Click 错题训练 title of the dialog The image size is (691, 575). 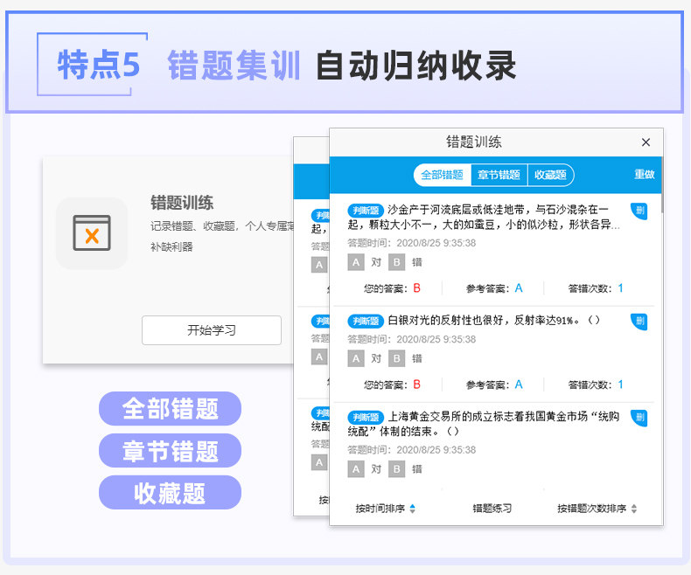click(474, 142)
